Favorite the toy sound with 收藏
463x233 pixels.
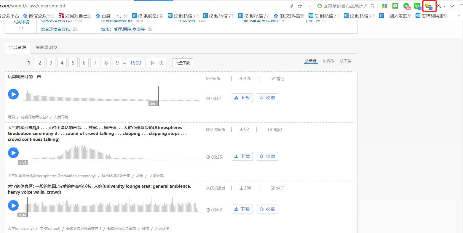267,98
